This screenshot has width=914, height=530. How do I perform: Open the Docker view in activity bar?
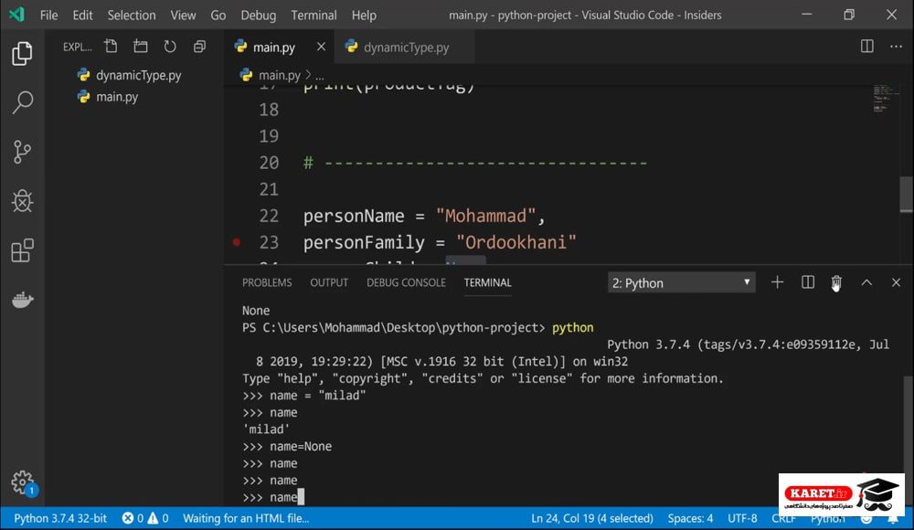point(22,300)
